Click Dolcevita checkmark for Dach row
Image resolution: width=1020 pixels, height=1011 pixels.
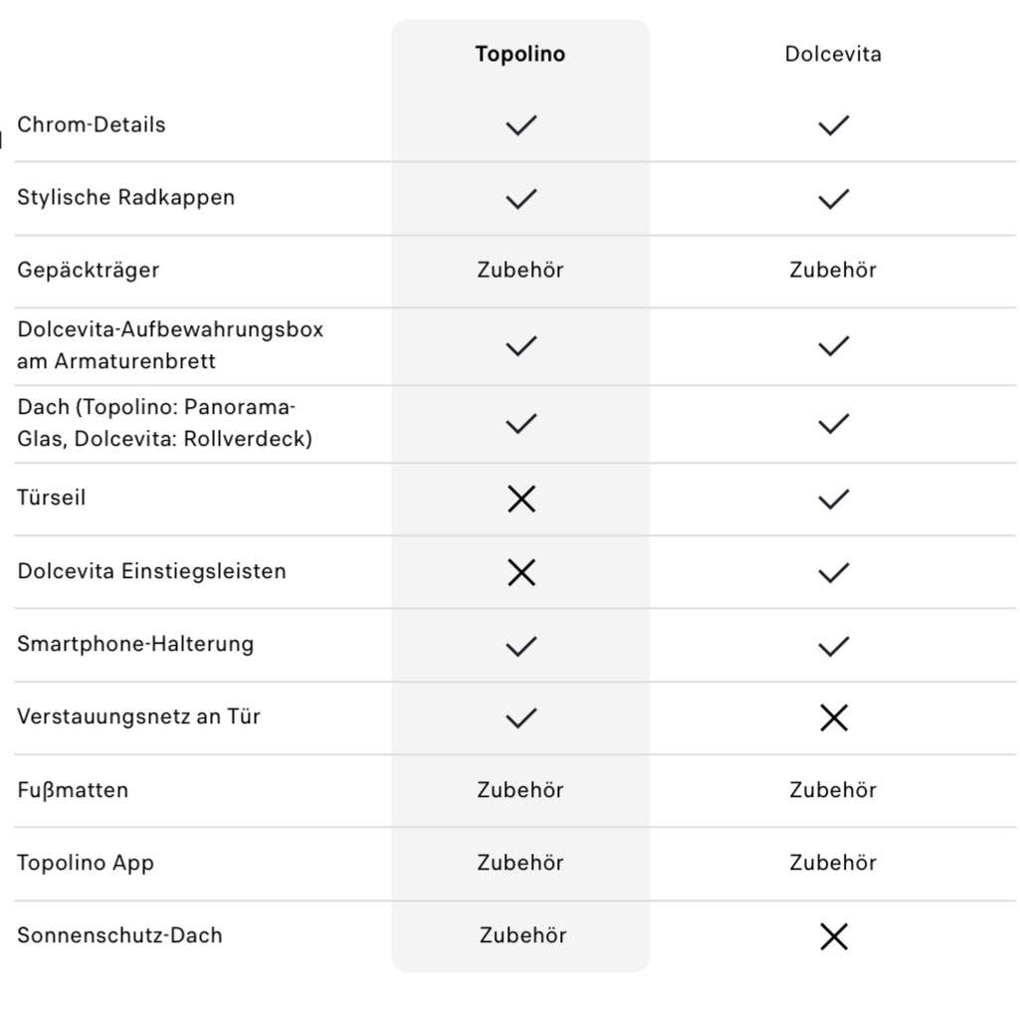pyautogui.click(x=833, y=424)
